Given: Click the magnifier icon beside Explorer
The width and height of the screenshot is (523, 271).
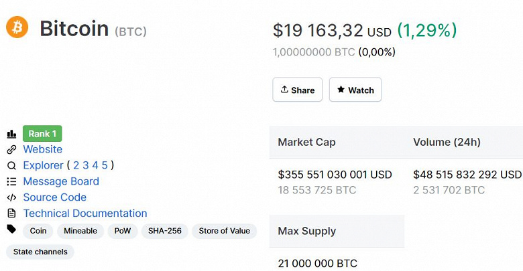Looking at the screenshot, I should (11, 165).
